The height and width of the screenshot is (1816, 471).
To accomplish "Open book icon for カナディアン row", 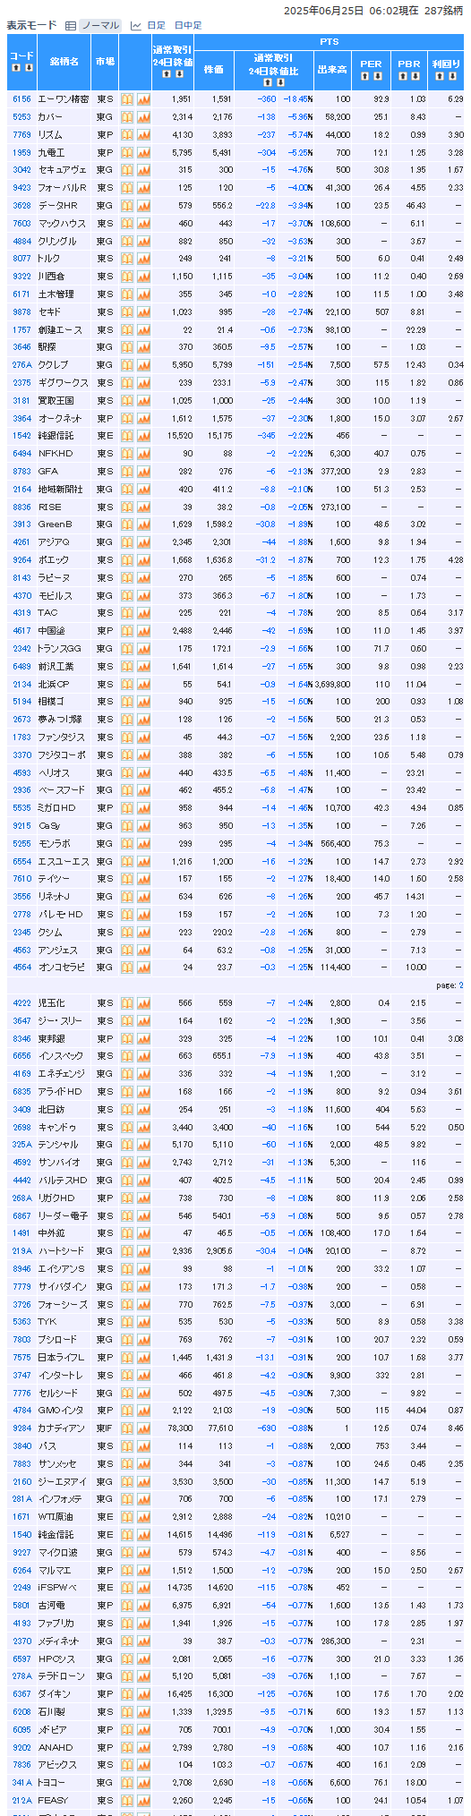I will tap(127, 1428).
